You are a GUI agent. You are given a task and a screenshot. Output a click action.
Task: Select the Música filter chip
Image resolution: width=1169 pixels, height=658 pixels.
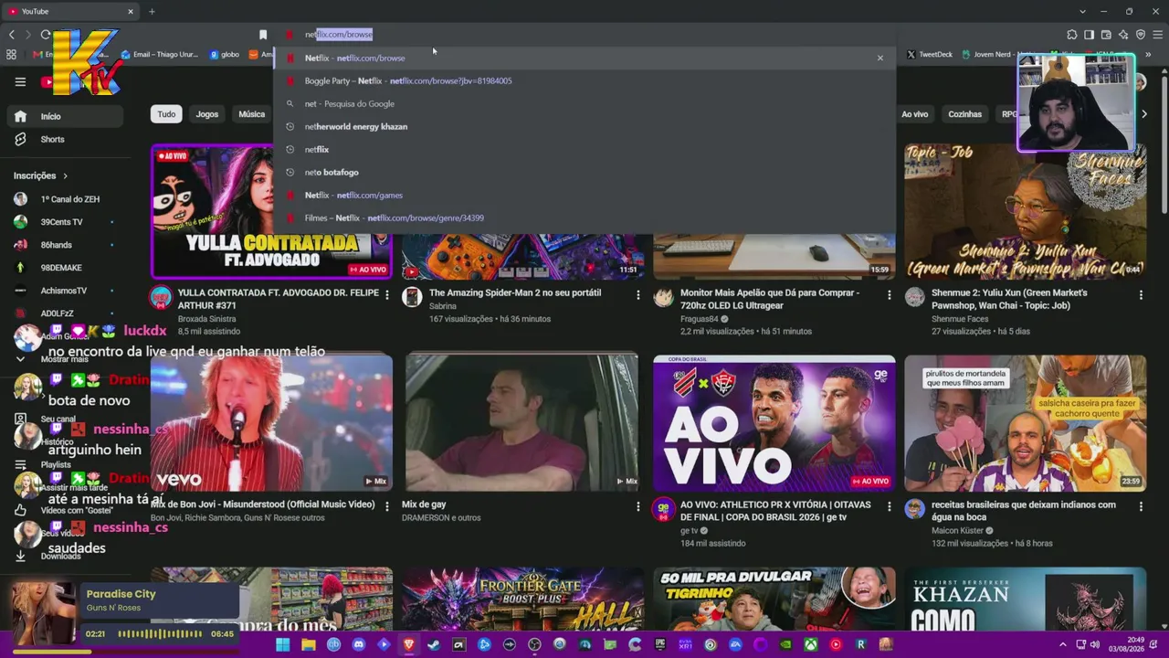click(251, 114)
